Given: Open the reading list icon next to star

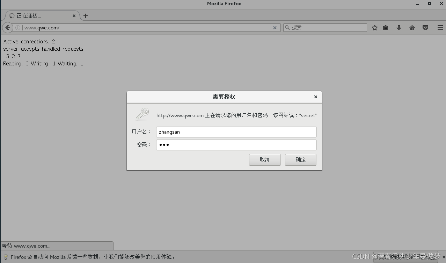Looking at the screenshot, I should click(x=386, y=27).
